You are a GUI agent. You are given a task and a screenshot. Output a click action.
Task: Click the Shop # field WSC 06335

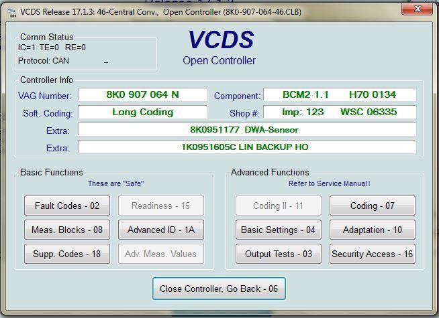[340, 112]
